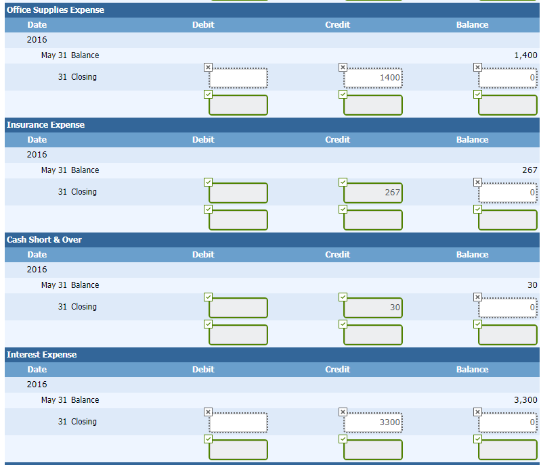Click checkmark on blank debit below Interest Expense Closing
Viewport: 541px width, 465px height.
tap(208, 439)
